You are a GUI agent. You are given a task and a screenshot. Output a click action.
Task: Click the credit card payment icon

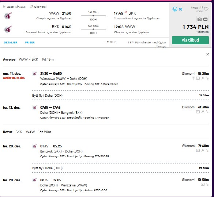click(x=205, y=19)
